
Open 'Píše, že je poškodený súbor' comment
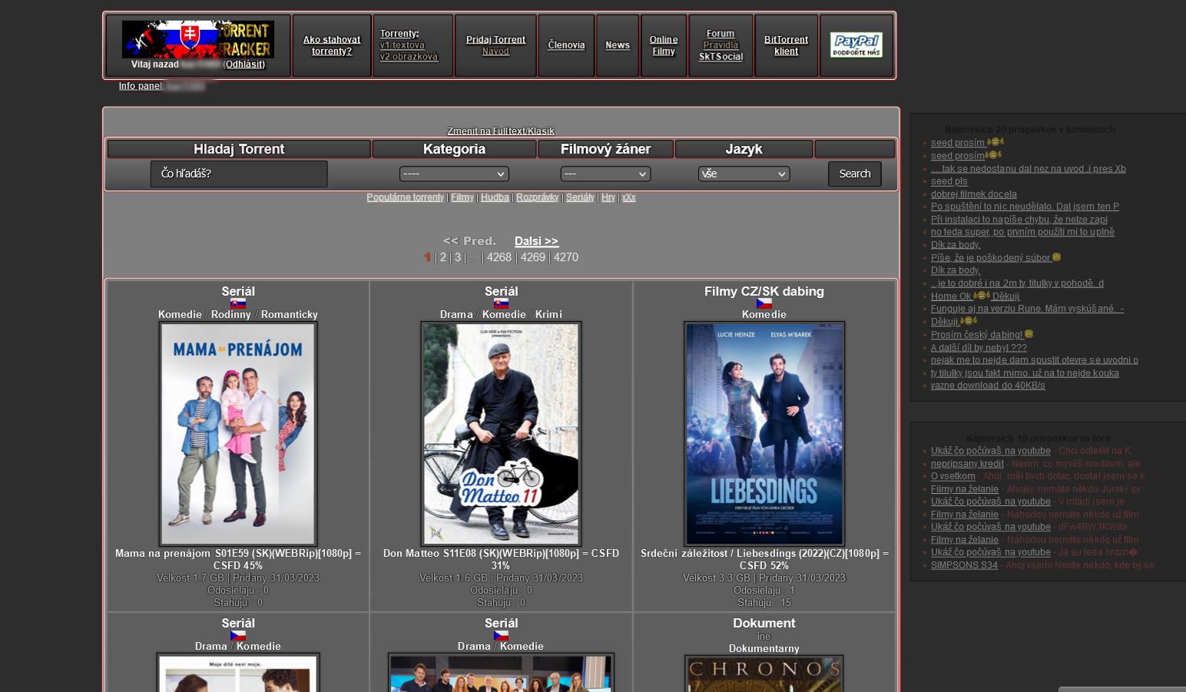pyautogui.click(x=991, y=258)
